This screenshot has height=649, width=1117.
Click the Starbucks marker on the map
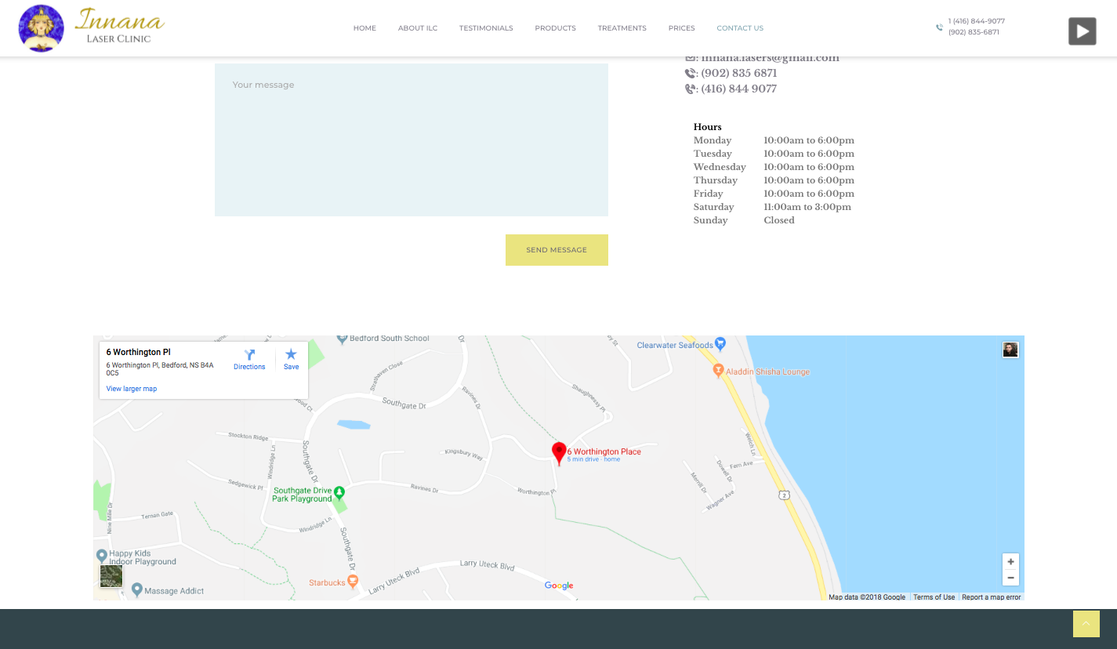coord(353,582)
